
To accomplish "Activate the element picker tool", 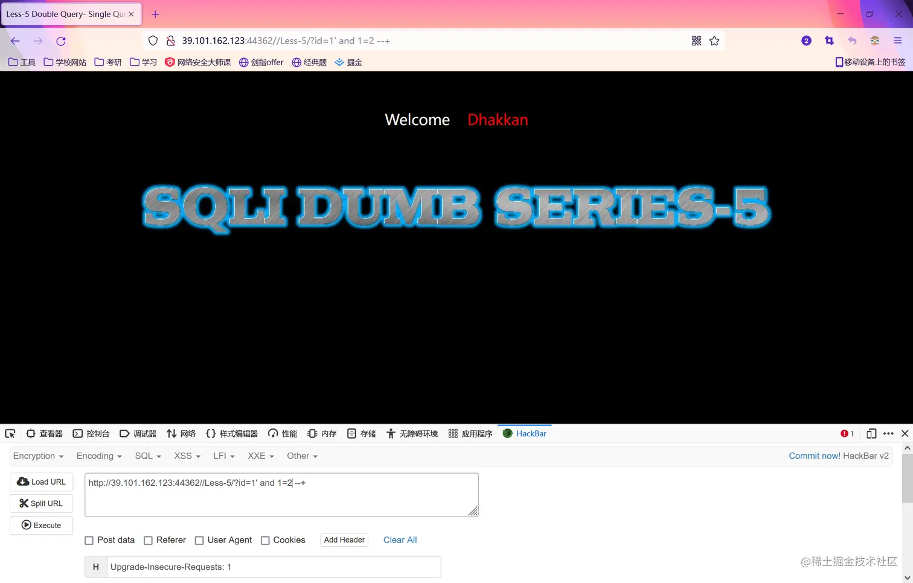I will click(10, 434).
